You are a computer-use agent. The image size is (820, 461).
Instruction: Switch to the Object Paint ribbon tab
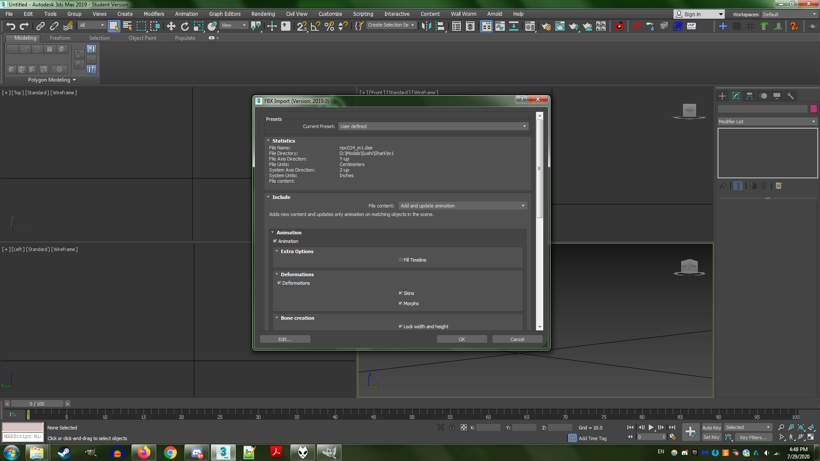coord(142,38)
